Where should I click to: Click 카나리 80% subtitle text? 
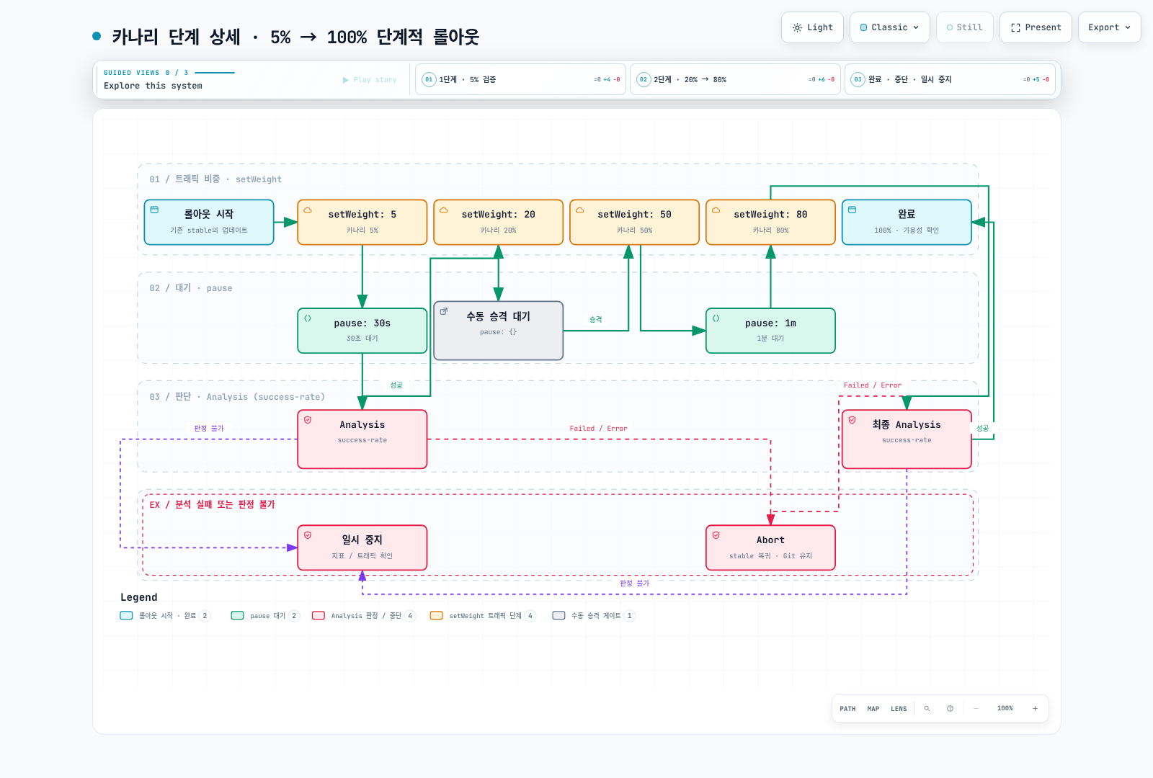tap(770, 231)
